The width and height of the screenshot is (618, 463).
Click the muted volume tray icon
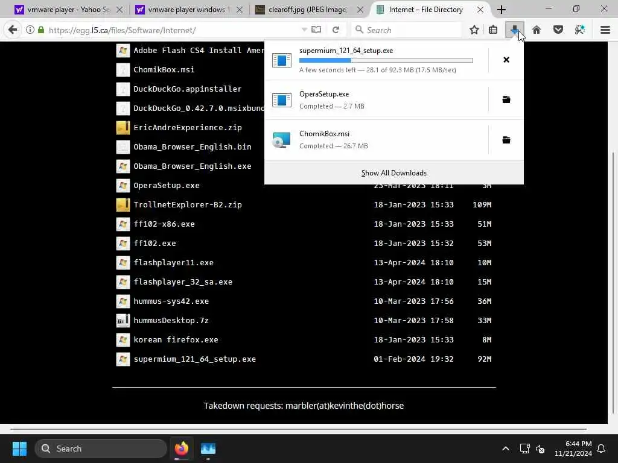[x=540, y=449]
